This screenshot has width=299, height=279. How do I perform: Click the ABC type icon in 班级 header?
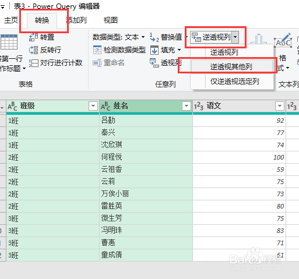(12, 106)
